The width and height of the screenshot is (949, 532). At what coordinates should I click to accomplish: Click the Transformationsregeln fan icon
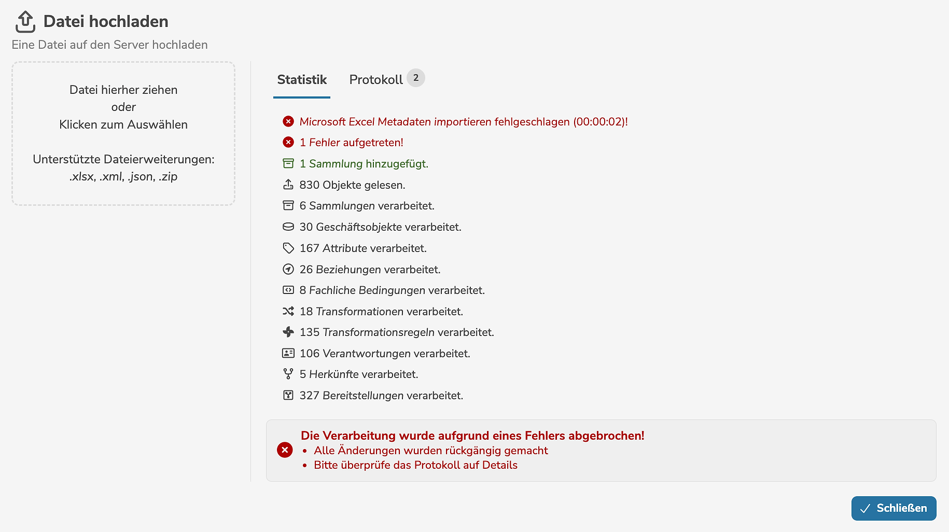pos(288,332)
